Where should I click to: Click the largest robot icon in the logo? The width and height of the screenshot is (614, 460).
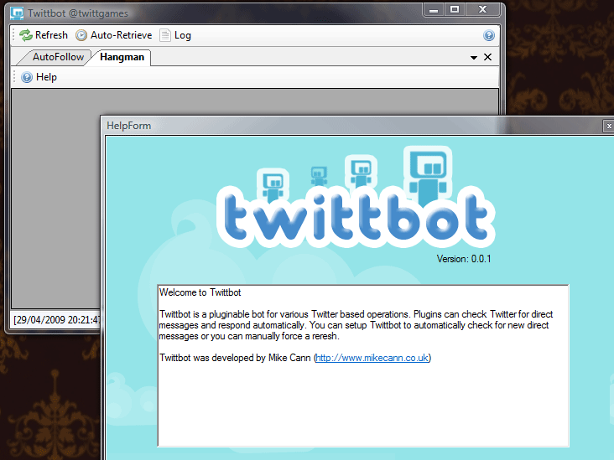pos(428,172)
